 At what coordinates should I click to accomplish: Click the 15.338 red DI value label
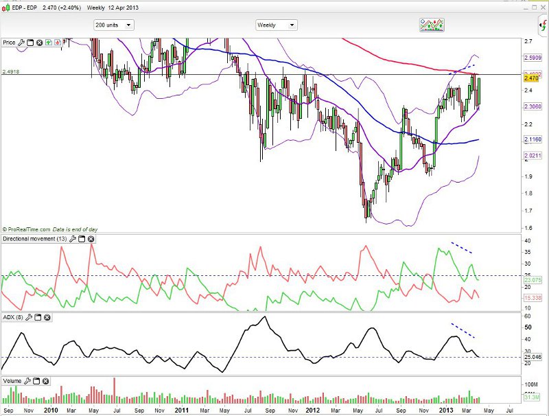coord(533,298)
